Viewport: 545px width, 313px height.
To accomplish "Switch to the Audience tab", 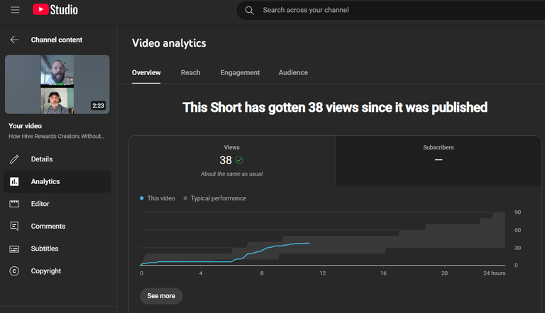I will [293, 72].
